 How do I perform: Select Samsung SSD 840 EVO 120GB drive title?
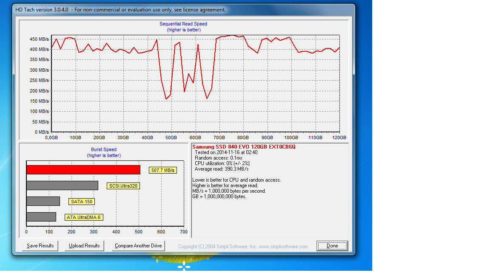click(244, 147)
